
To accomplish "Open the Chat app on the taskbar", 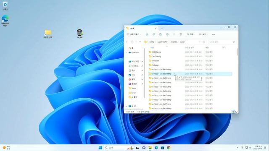I will pos(144,148).
